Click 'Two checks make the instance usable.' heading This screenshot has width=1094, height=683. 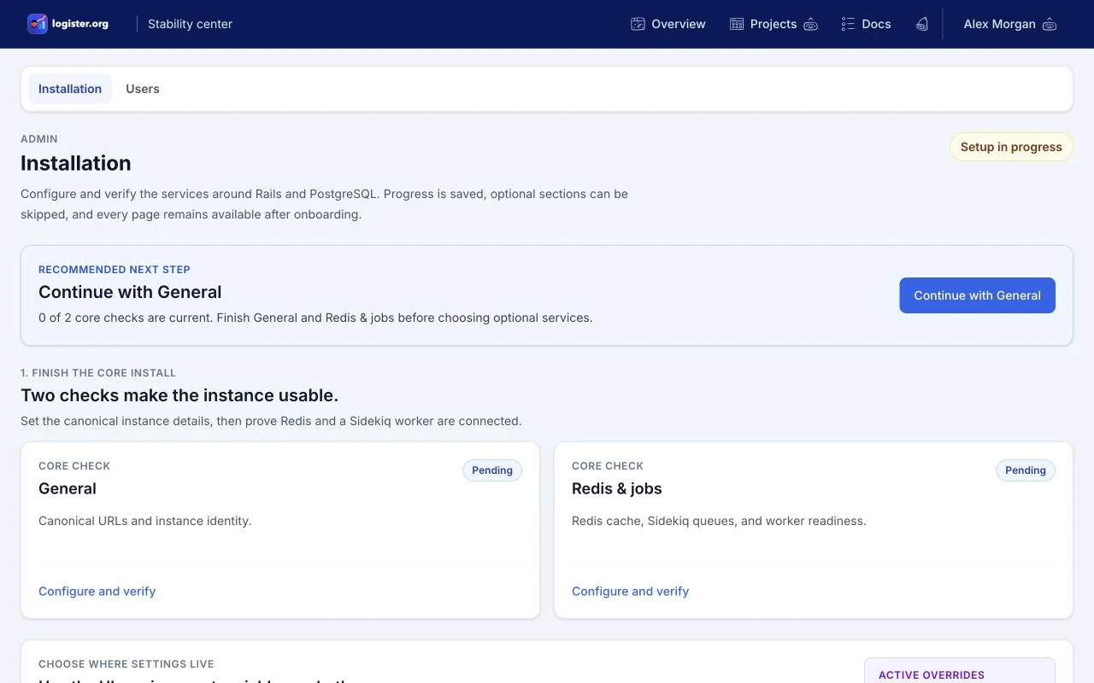[x=179, y=395]
